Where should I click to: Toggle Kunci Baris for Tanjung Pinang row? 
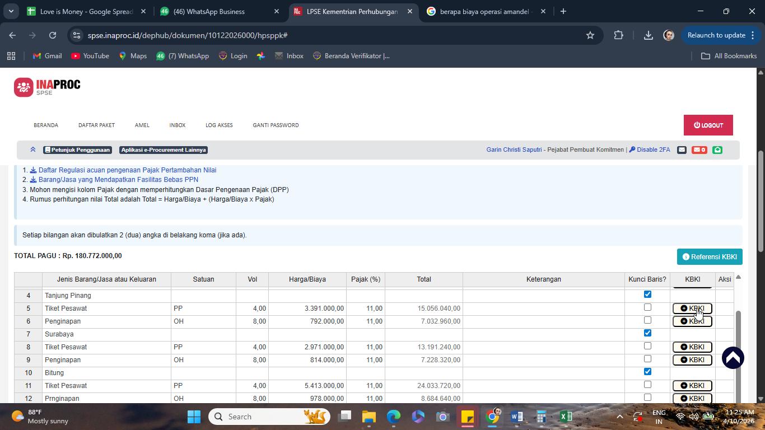click(647, 294)
